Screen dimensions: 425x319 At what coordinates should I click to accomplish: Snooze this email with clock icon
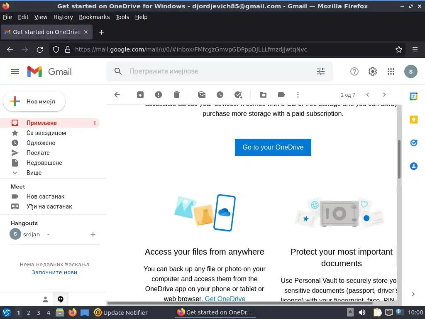(220, 95)
